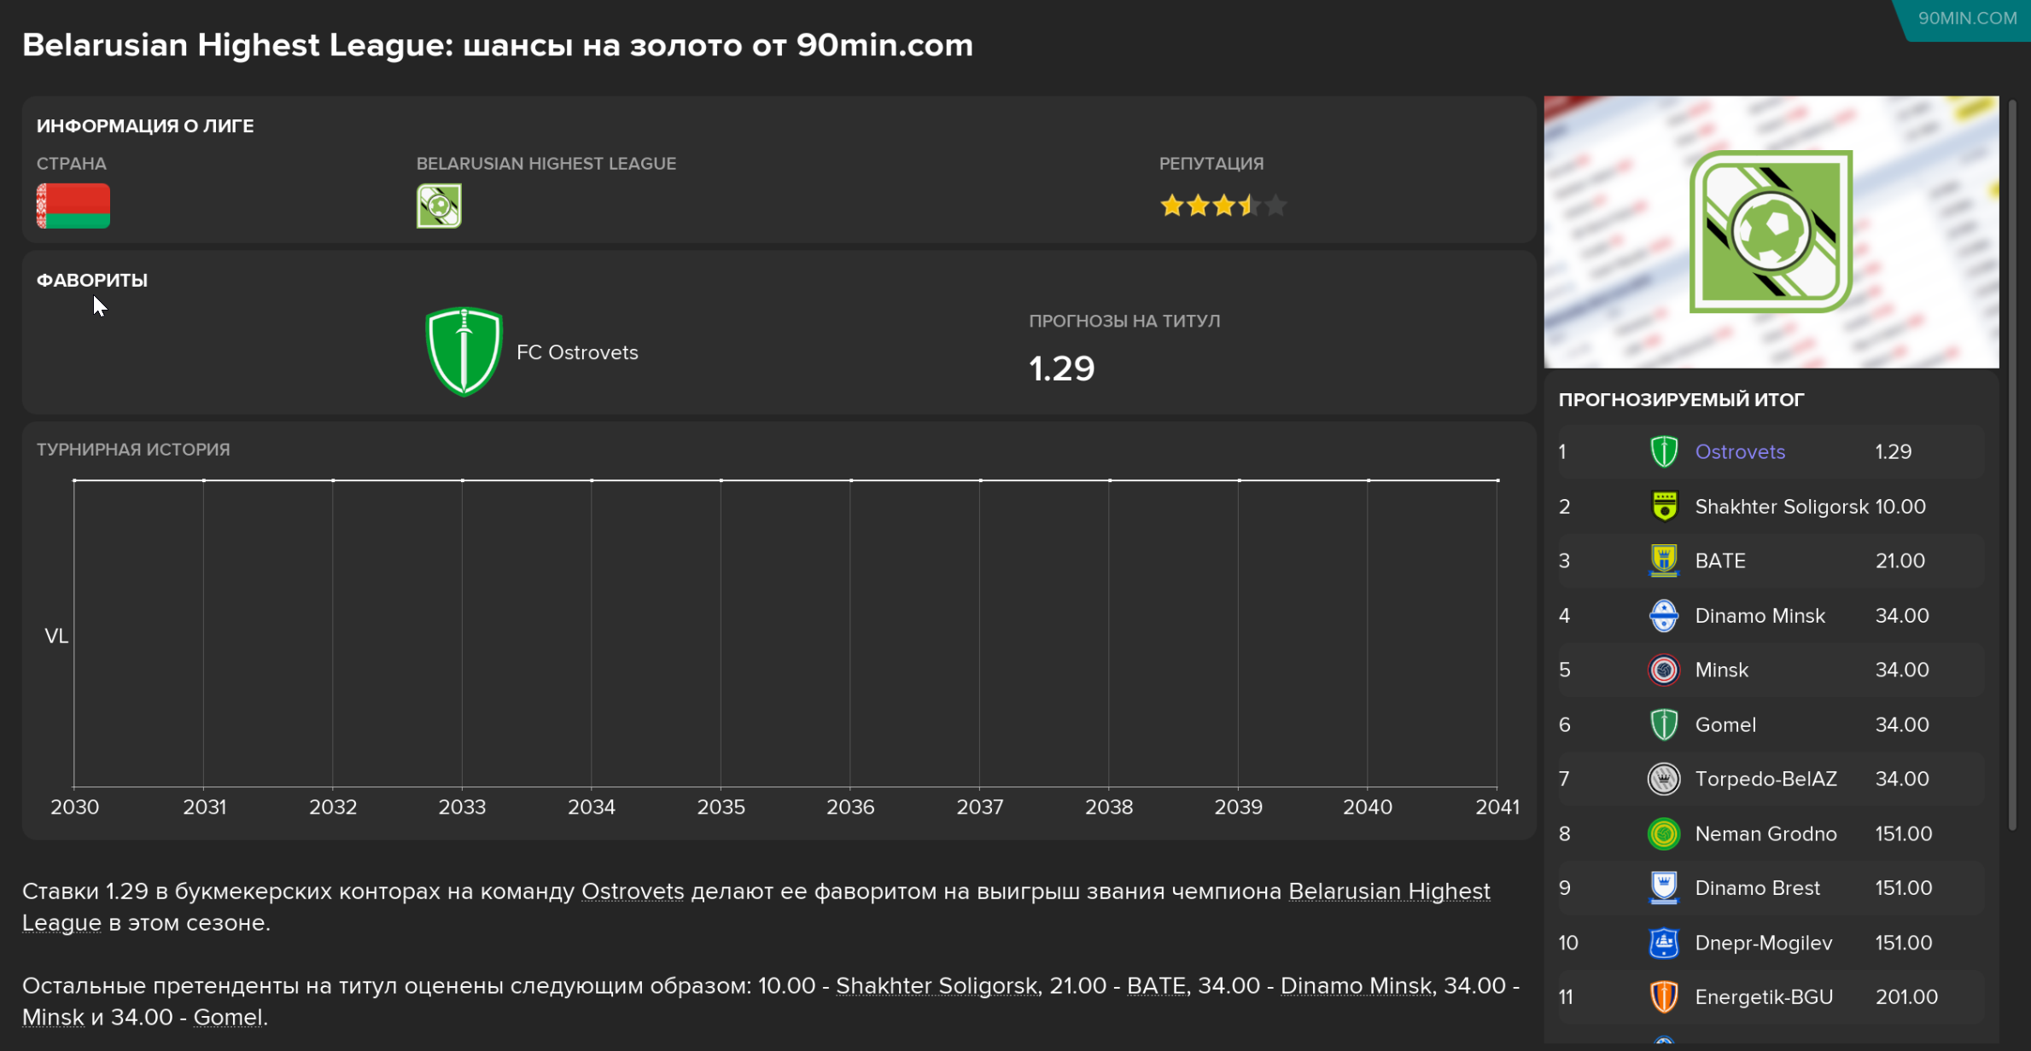This screenshot has height=1051, width=2031.
Task: Open Gomel in predicted finish list
Action: pos(1725,724)
